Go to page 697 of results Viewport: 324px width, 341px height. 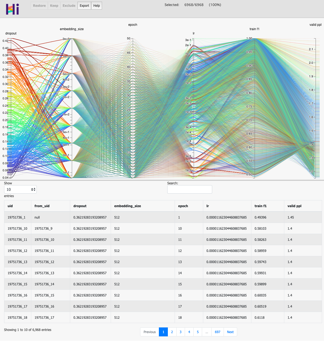click(217, 332)
